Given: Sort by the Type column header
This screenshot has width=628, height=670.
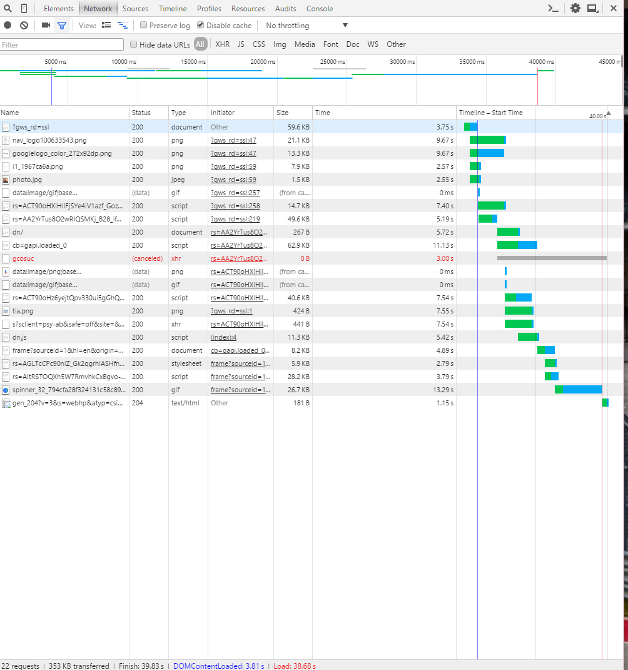Looking at the screenshot, I should (x=188, y=113).
